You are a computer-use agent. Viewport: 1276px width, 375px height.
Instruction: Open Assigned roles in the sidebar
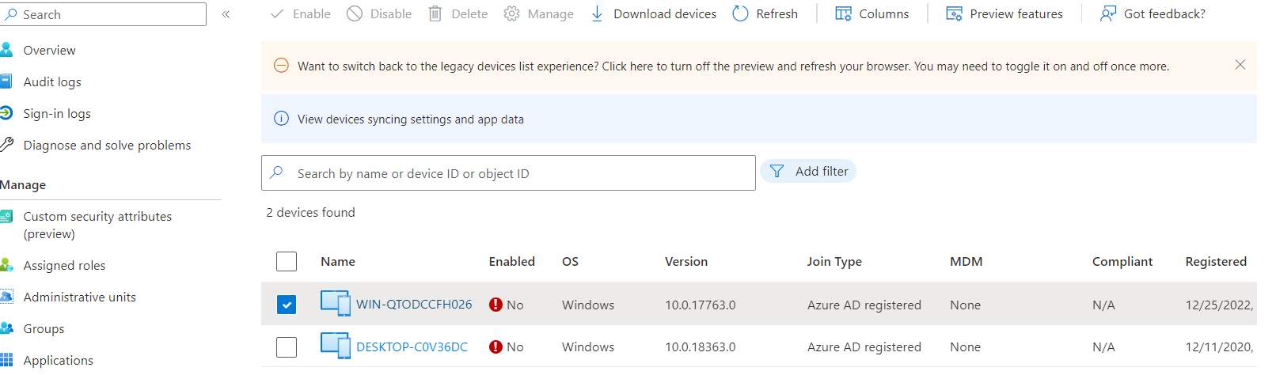pyautogui.click(x=64, y=265)
